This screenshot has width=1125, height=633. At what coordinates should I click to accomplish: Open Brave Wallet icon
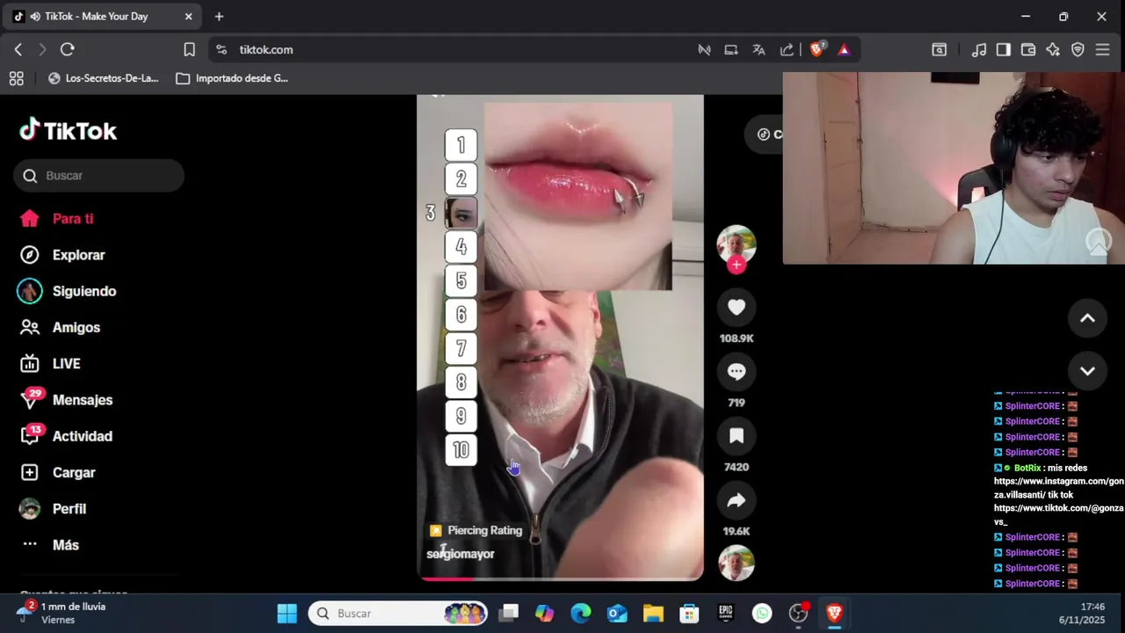click(x=1028, y=50)
